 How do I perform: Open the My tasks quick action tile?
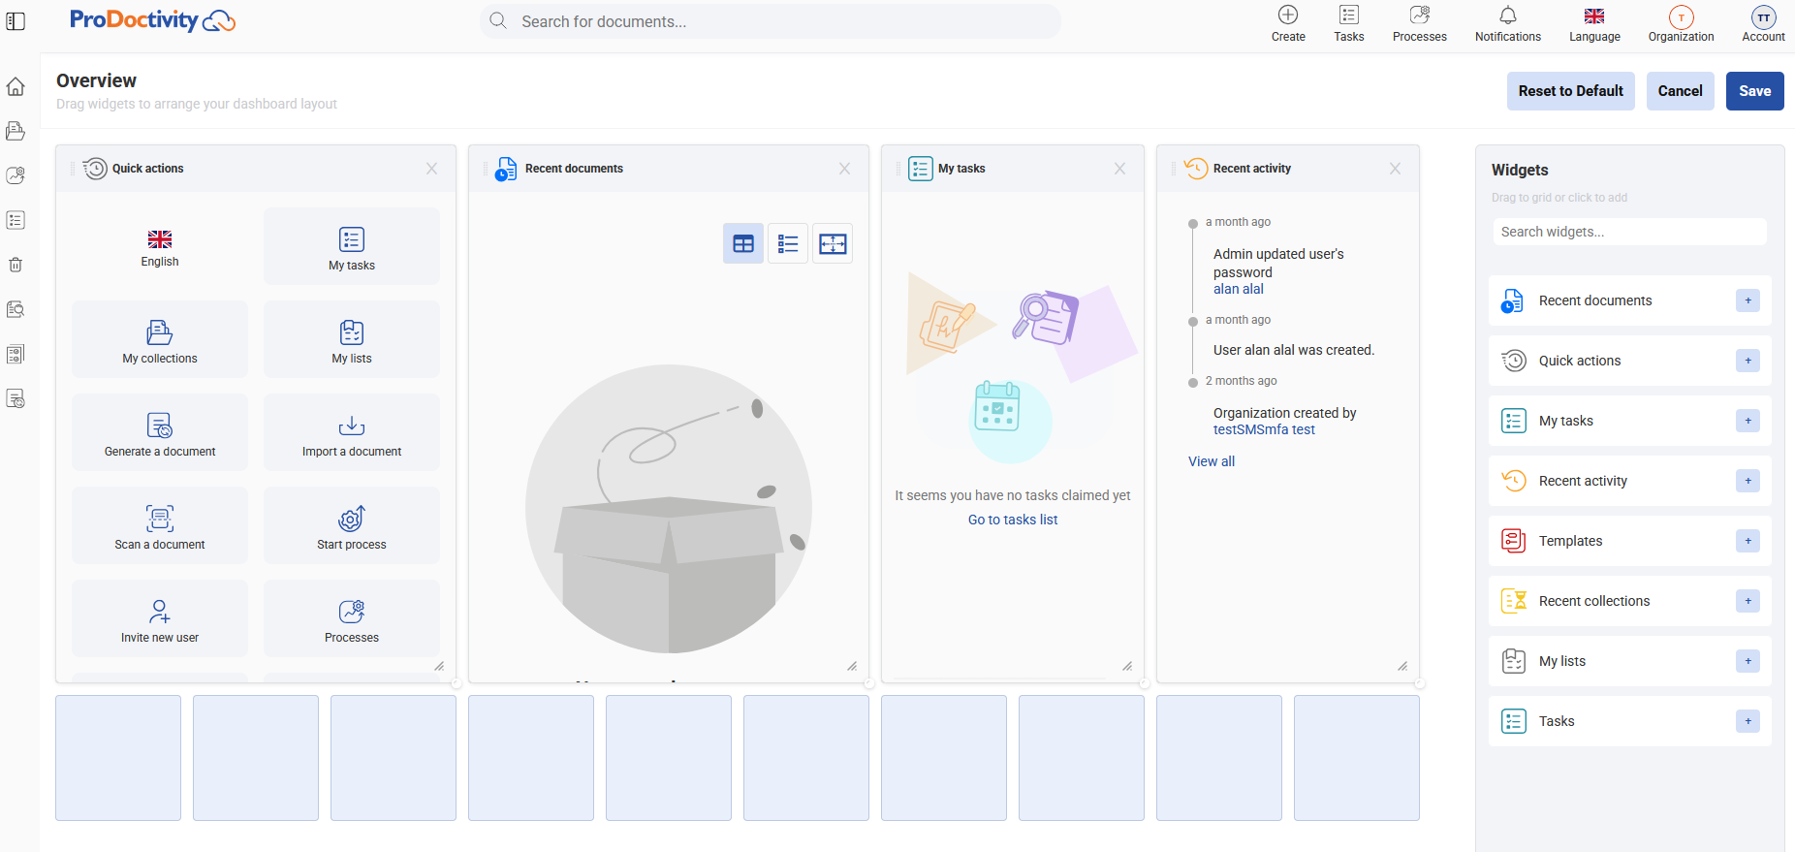[x=352, y=246]
